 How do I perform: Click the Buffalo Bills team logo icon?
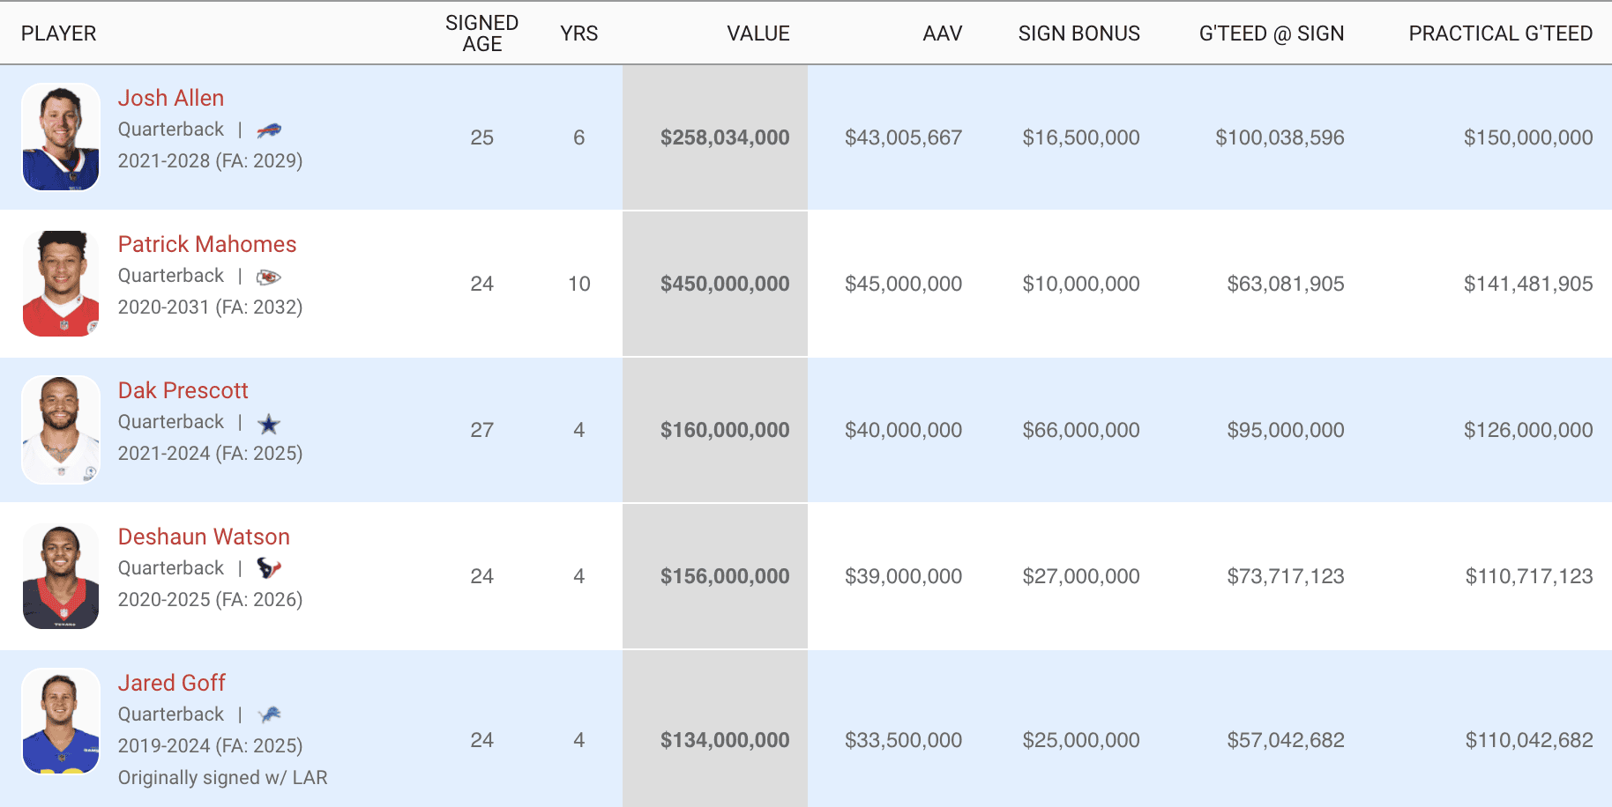tap(269, 130)
